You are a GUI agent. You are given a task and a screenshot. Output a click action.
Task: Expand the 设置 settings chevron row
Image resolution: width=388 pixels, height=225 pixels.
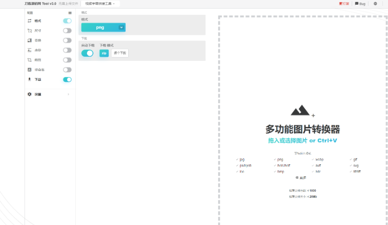[69, 94]
